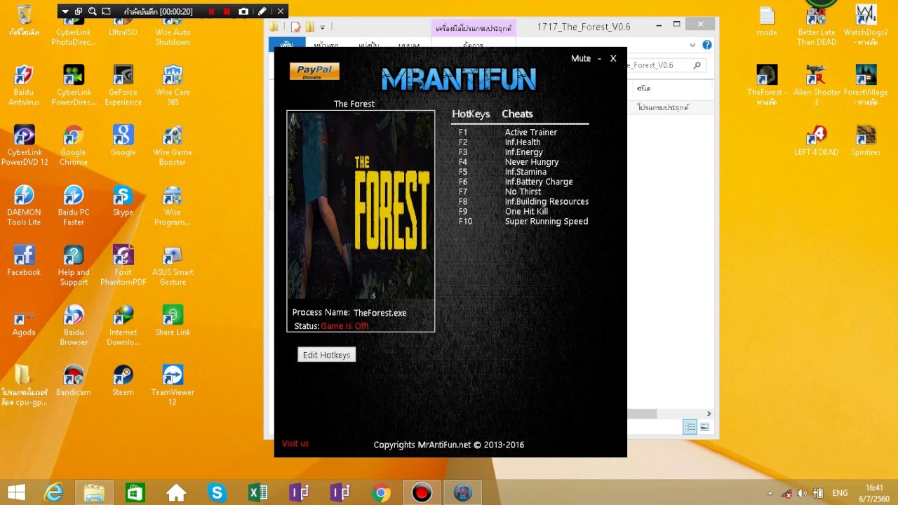
Task: Click the magnifier icon in recorder bar
Action: click(92, 11)
